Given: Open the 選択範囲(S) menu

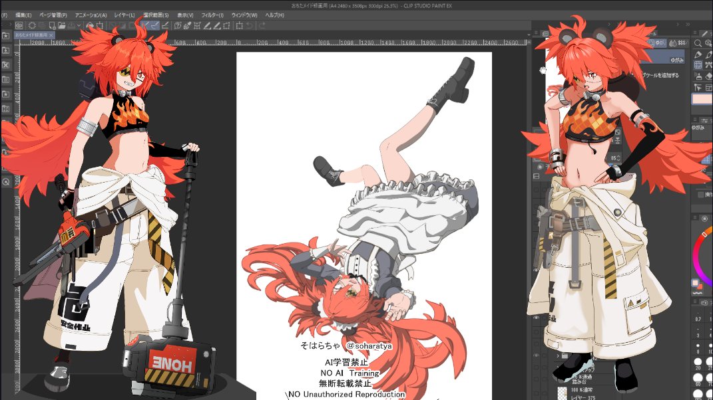Looking at the screenshot, I should click(x=156, y=15).
